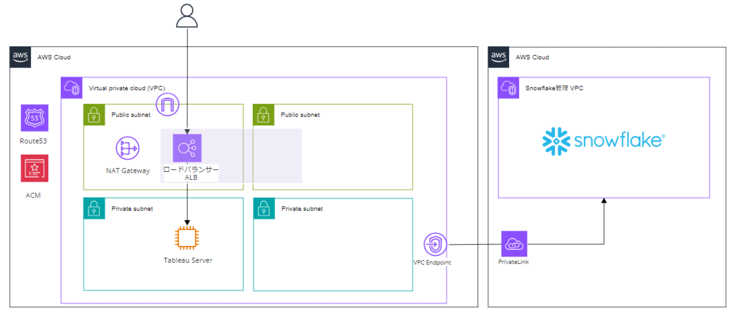The width and height of the screenshot is (734, 314).
Task: Click the second Private subnet lock icon
Action: pos(264,208)
